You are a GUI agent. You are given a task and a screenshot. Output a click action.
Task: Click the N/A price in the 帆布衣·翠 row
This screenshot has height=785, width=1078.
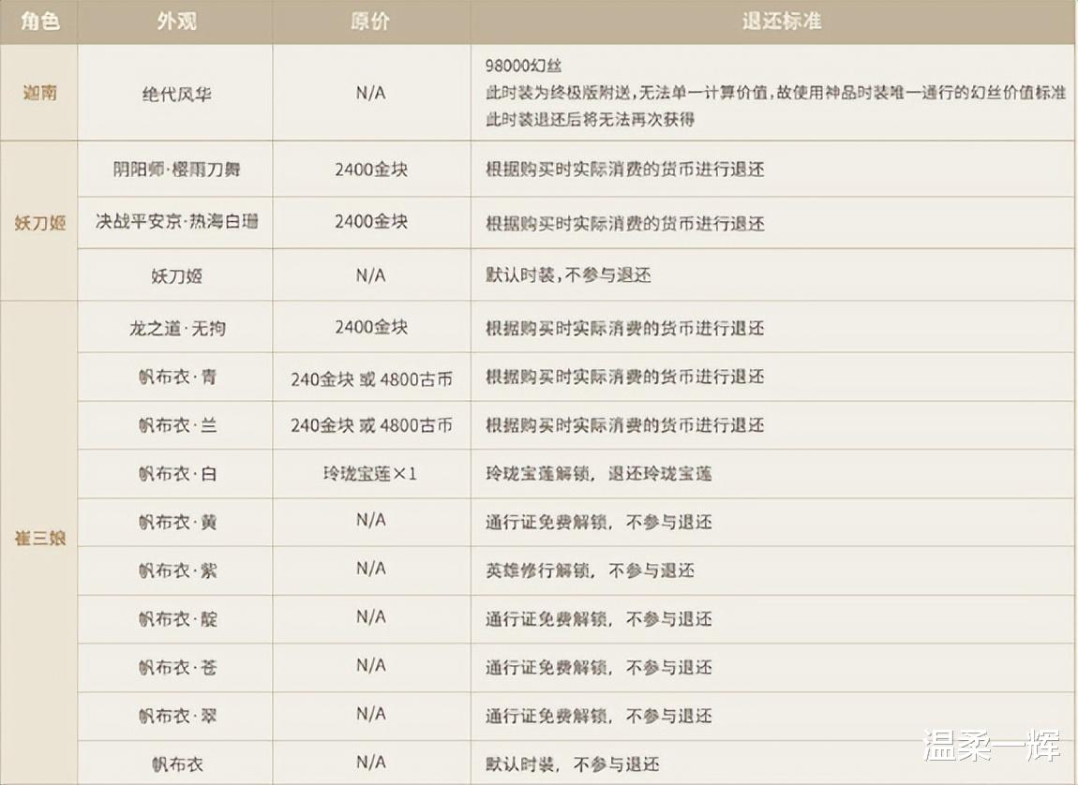click(x=370, y=714)
